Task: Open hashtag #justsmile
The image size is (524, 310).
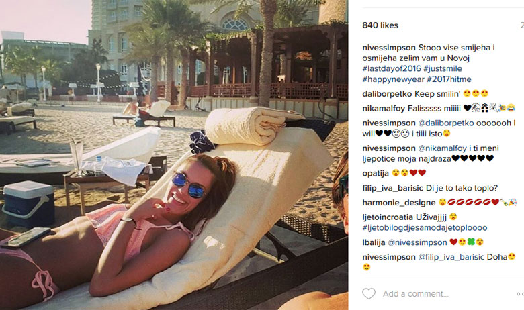Action: [443, 68]
